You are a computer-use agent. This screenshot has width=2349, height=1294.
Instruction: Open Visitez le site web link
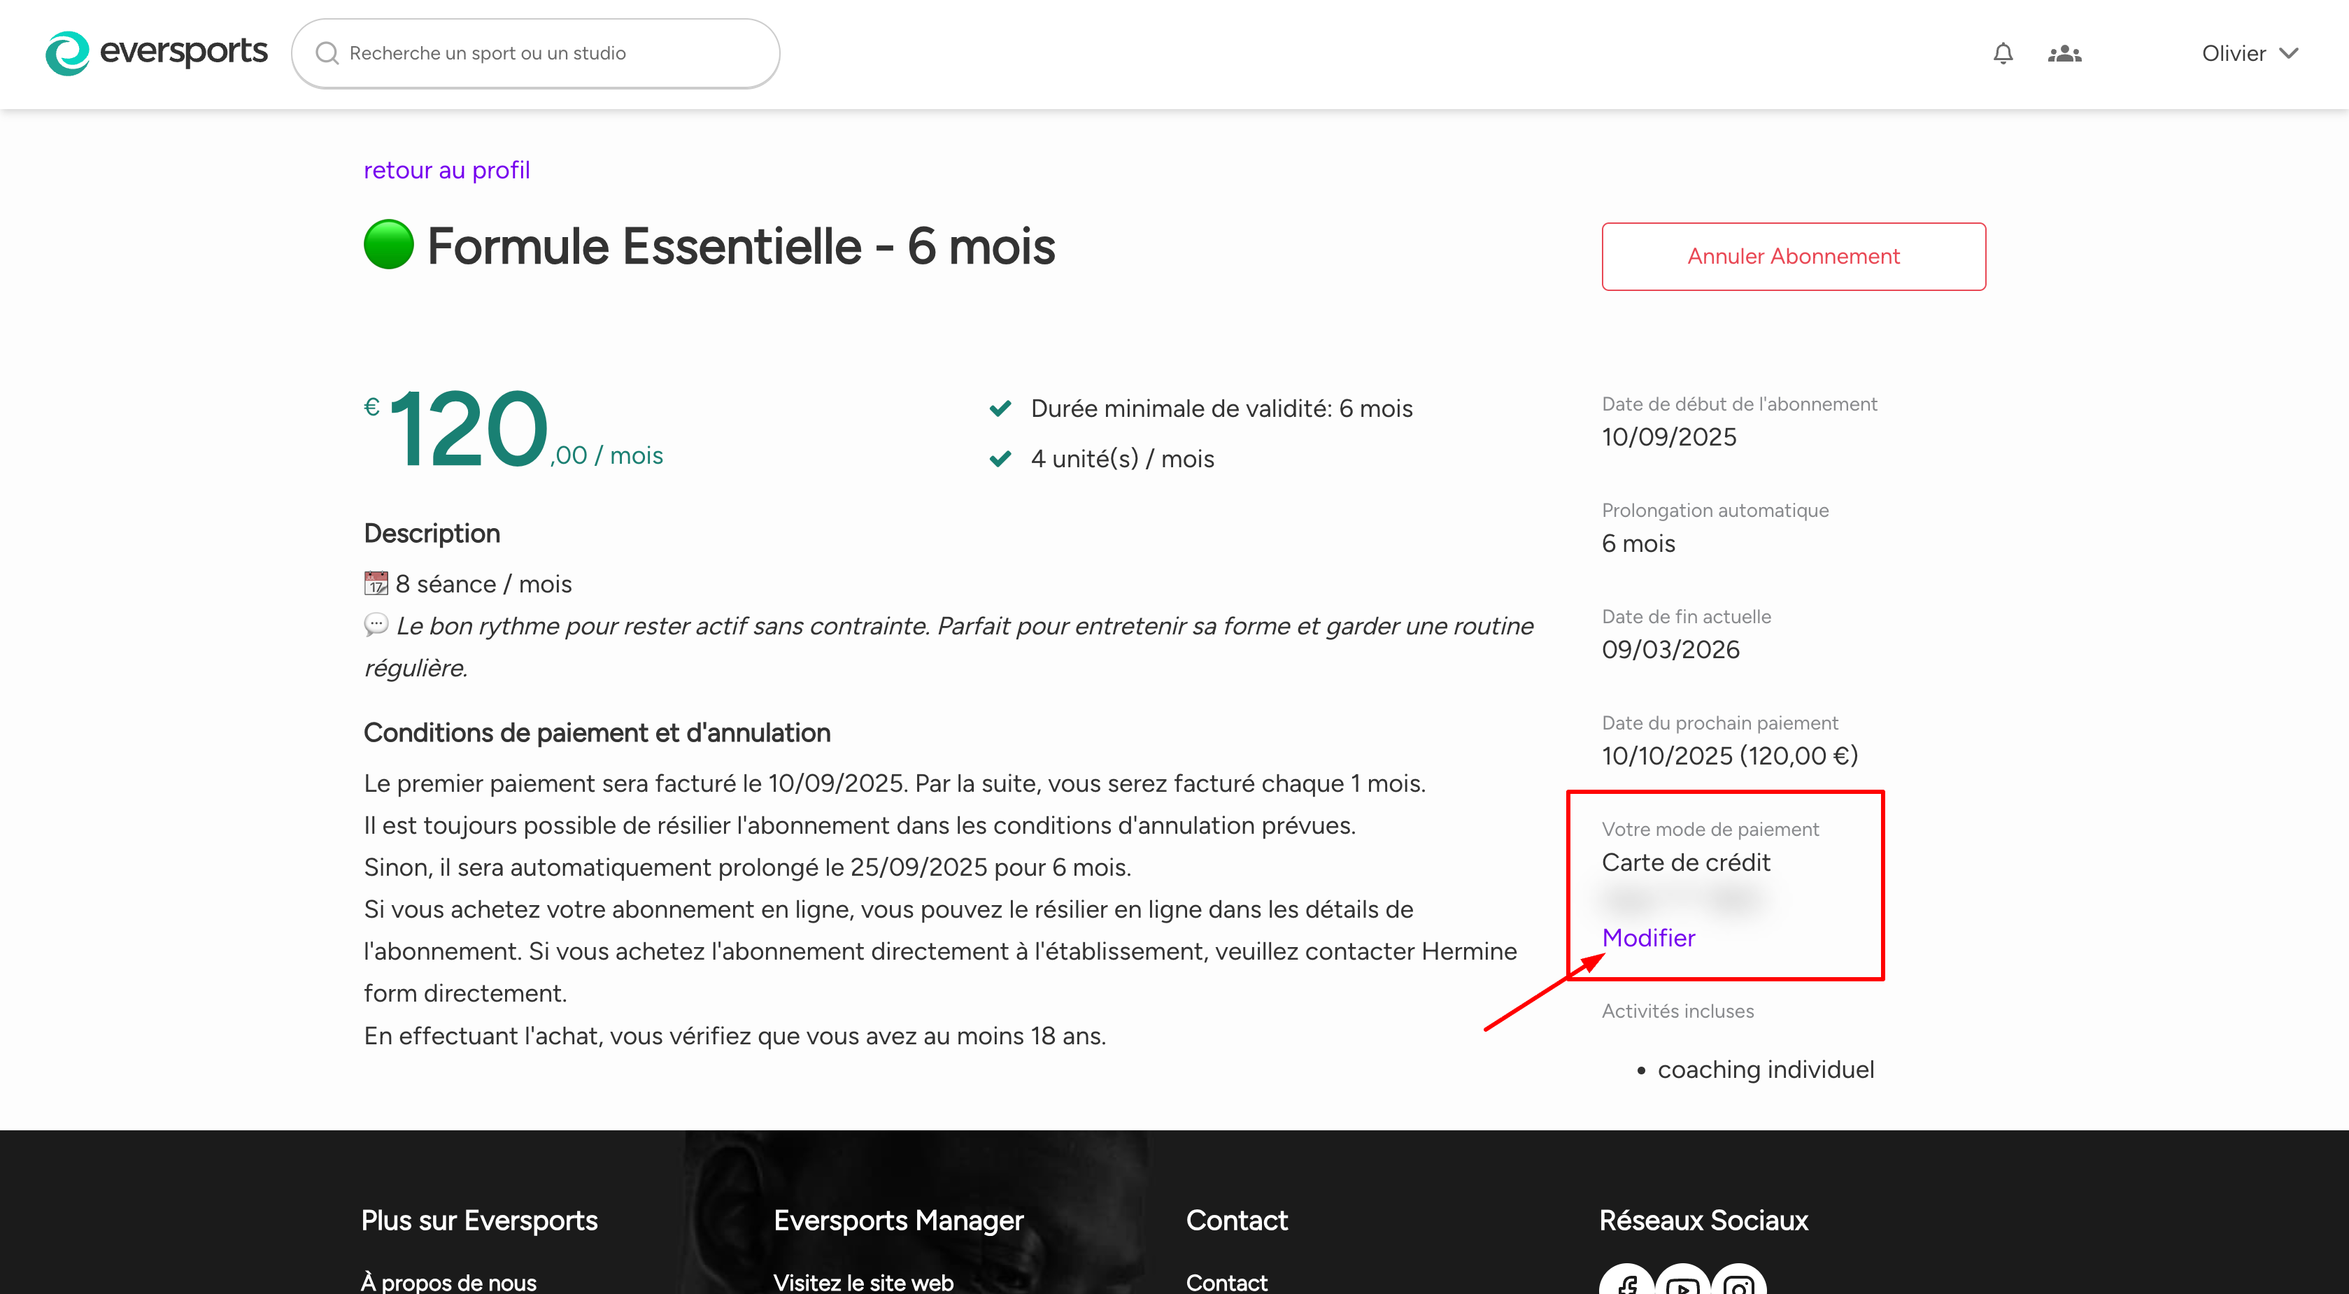[863, 1281]
